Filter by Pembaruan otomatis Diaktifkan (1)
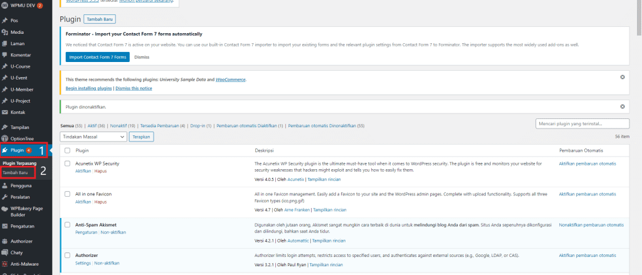This screenshot has width=642, height=275. click(250, 126)
